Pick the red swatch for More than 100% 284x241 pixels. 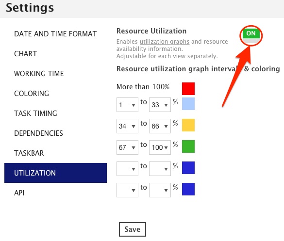pos(188,89)
